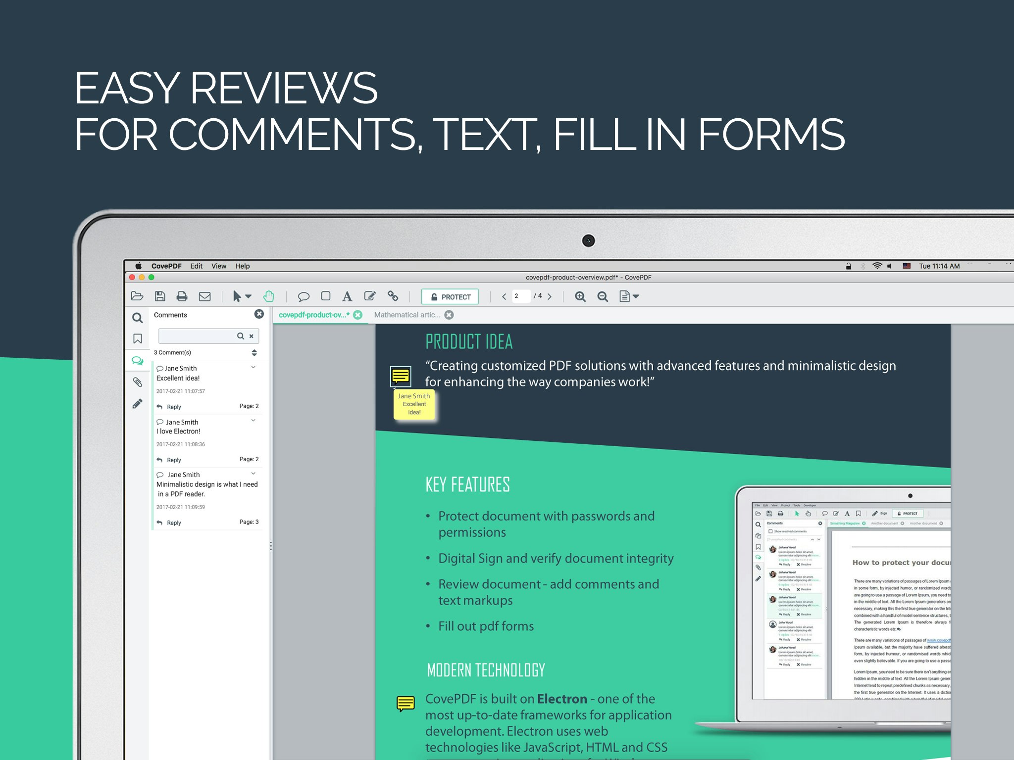Toggle the hand pan tool
This screenshot has width=1014, height=760.
pyautogui.click(x=269, y=296)
